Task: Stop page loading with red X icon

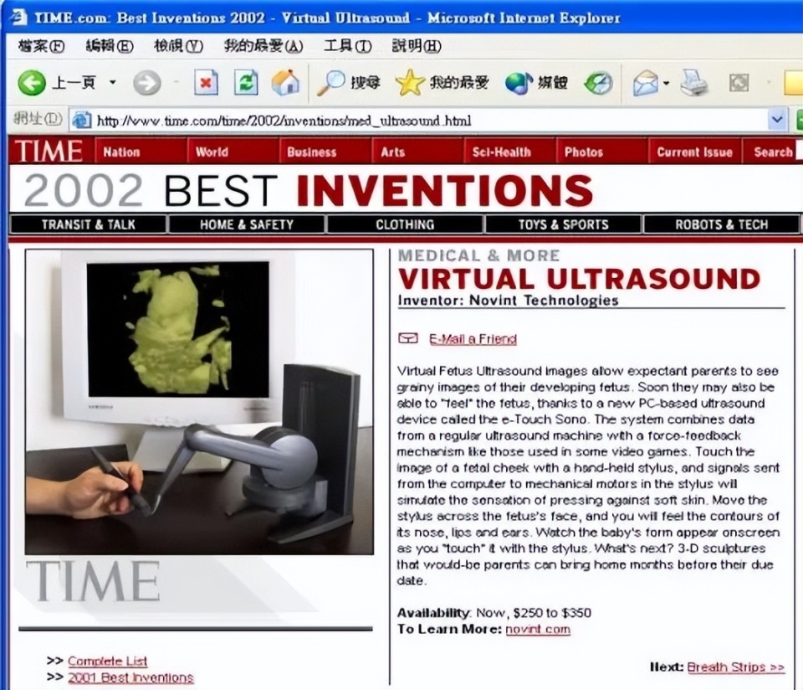Action: coord(206,82)
